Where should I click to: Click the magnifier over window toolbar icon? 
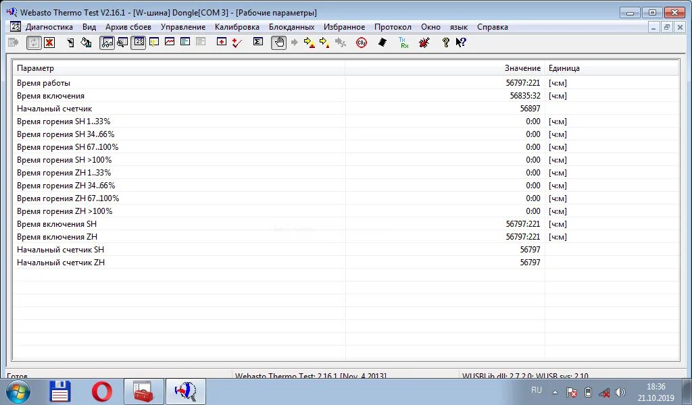click(122, 43)
